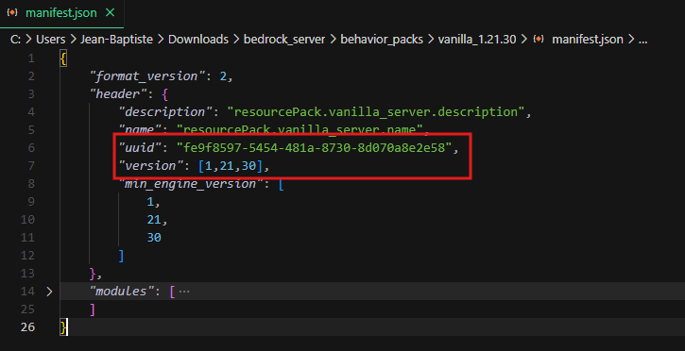This screenshot has width=685, height=351.
Task: Click the JSON icon in the breadcrumb
Action: coord(539,40)
